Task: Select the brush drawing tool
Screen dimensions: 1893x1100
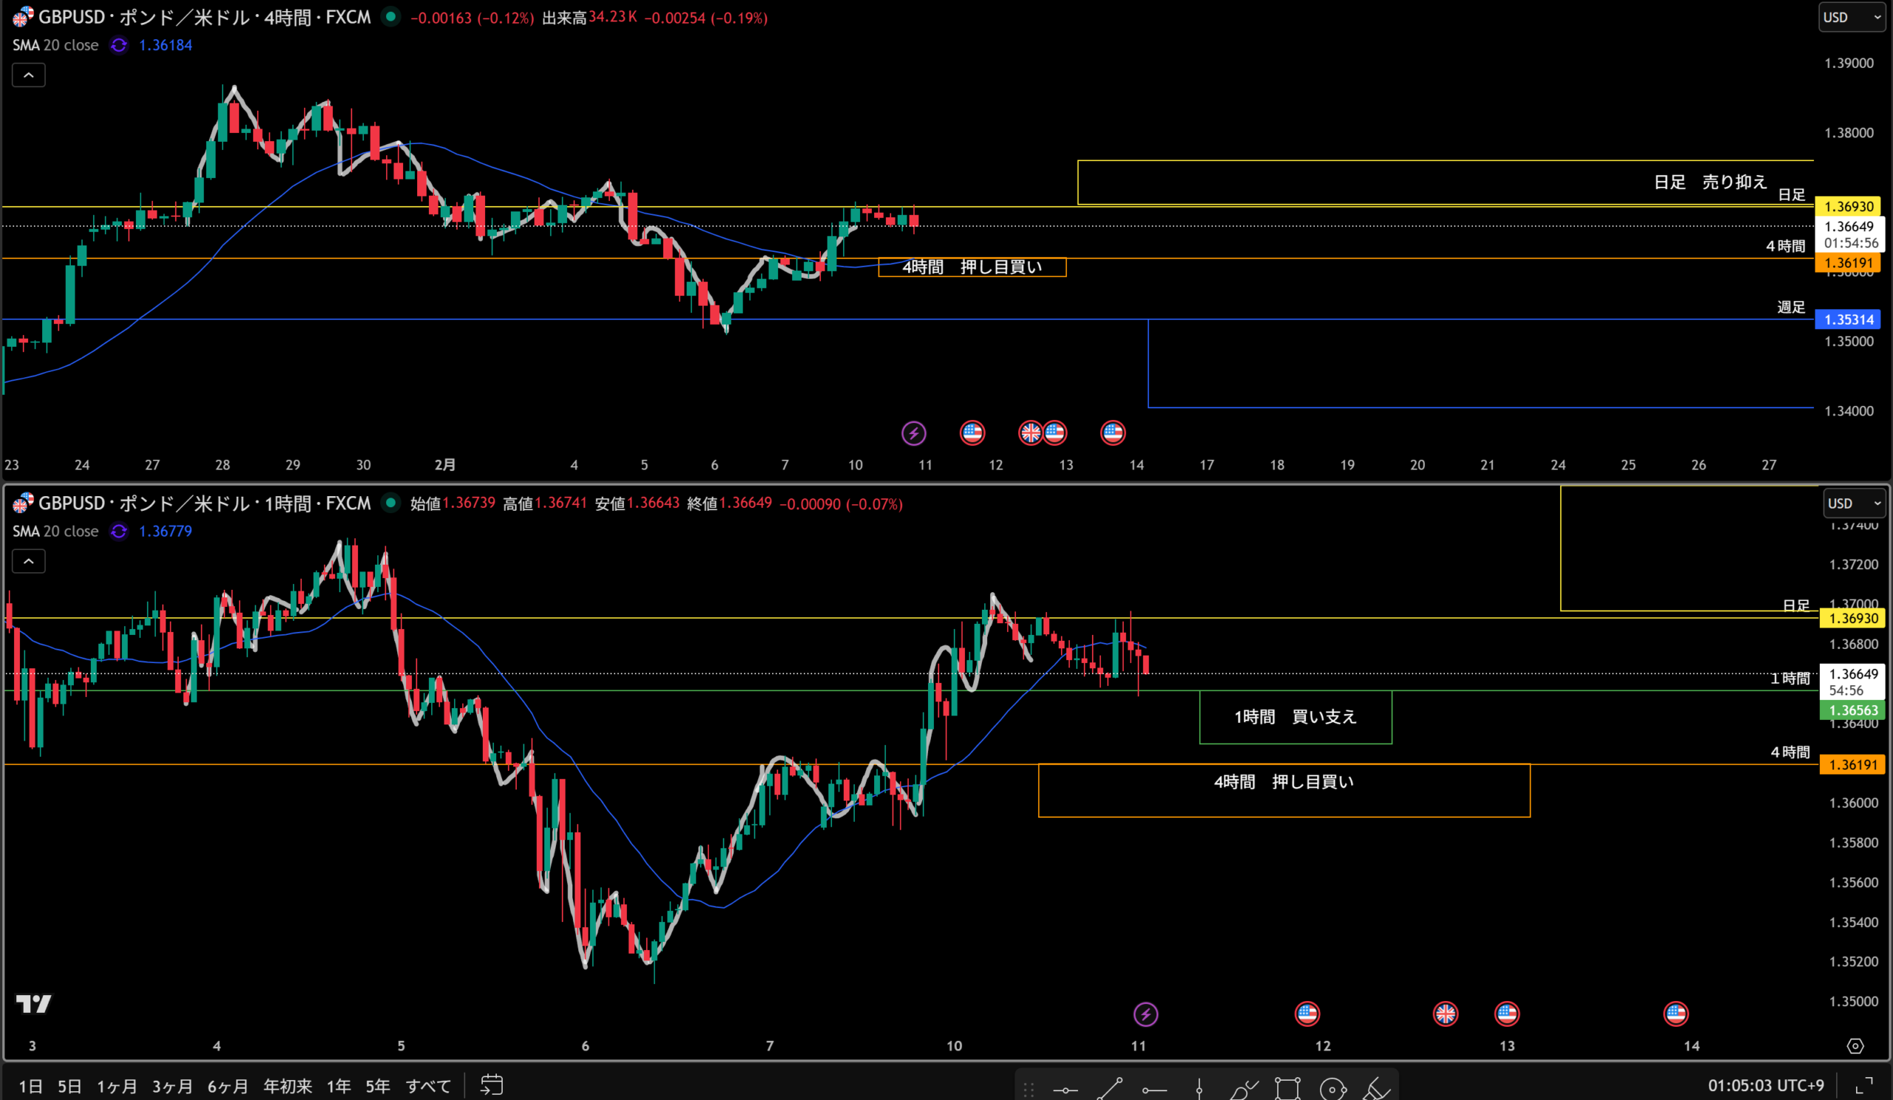Action: (1243, 1088)
